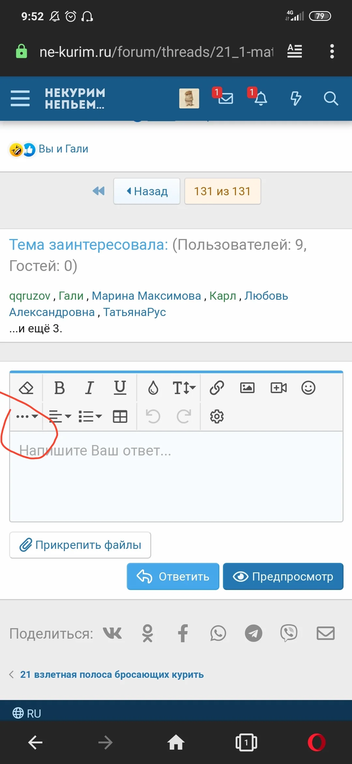Screen dimensions: 352x764
Task: Insert image icon in editor
Action: tap(247, 388)
